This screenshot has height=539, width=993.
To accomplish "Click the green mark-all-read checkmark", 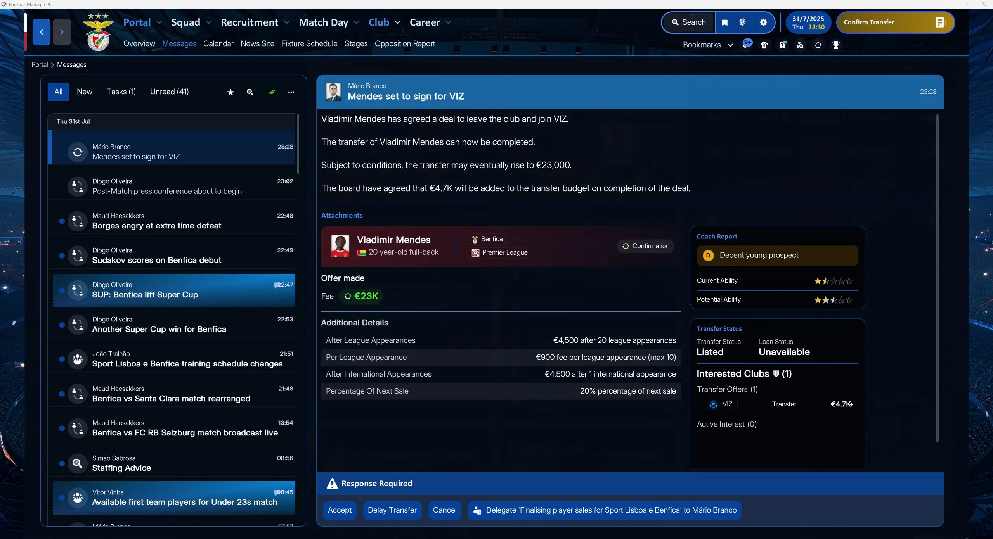I will pos(272,92).
